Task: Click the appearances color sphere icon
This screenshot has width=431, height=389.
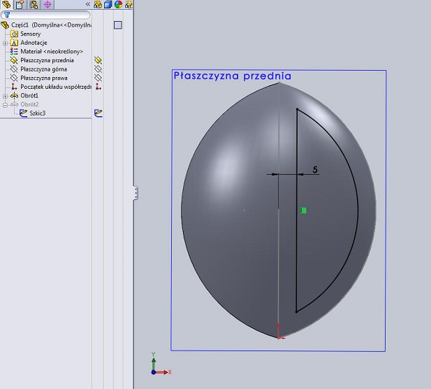Action: coord(119,4)
